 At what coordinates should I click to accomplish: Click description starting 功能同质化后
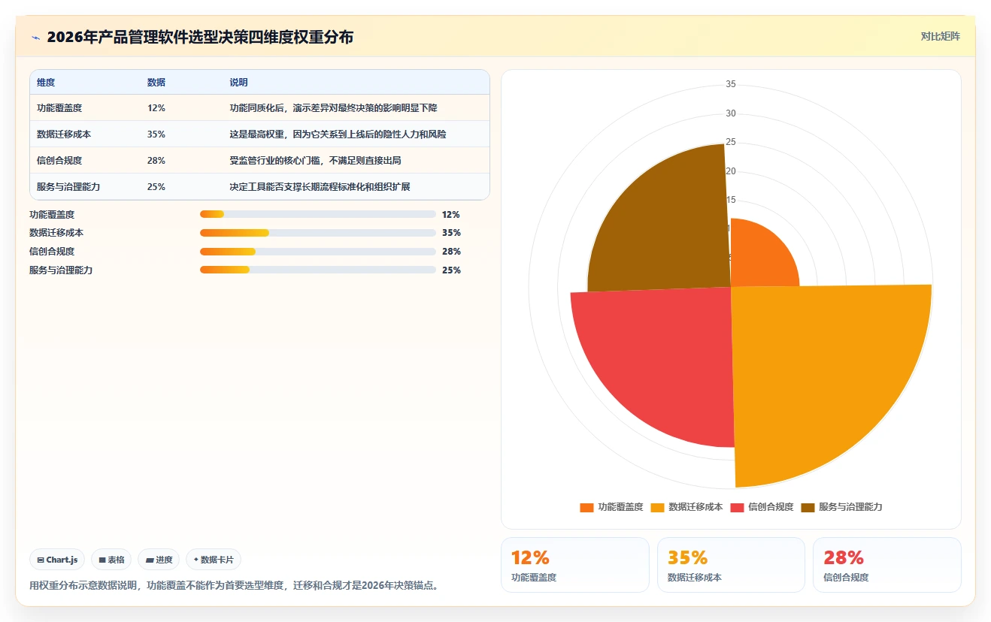click(333, 108)
